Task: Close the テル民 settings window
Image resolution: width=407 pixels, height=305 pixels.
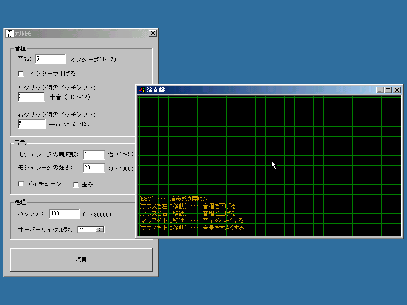Action: coord(152,33)
